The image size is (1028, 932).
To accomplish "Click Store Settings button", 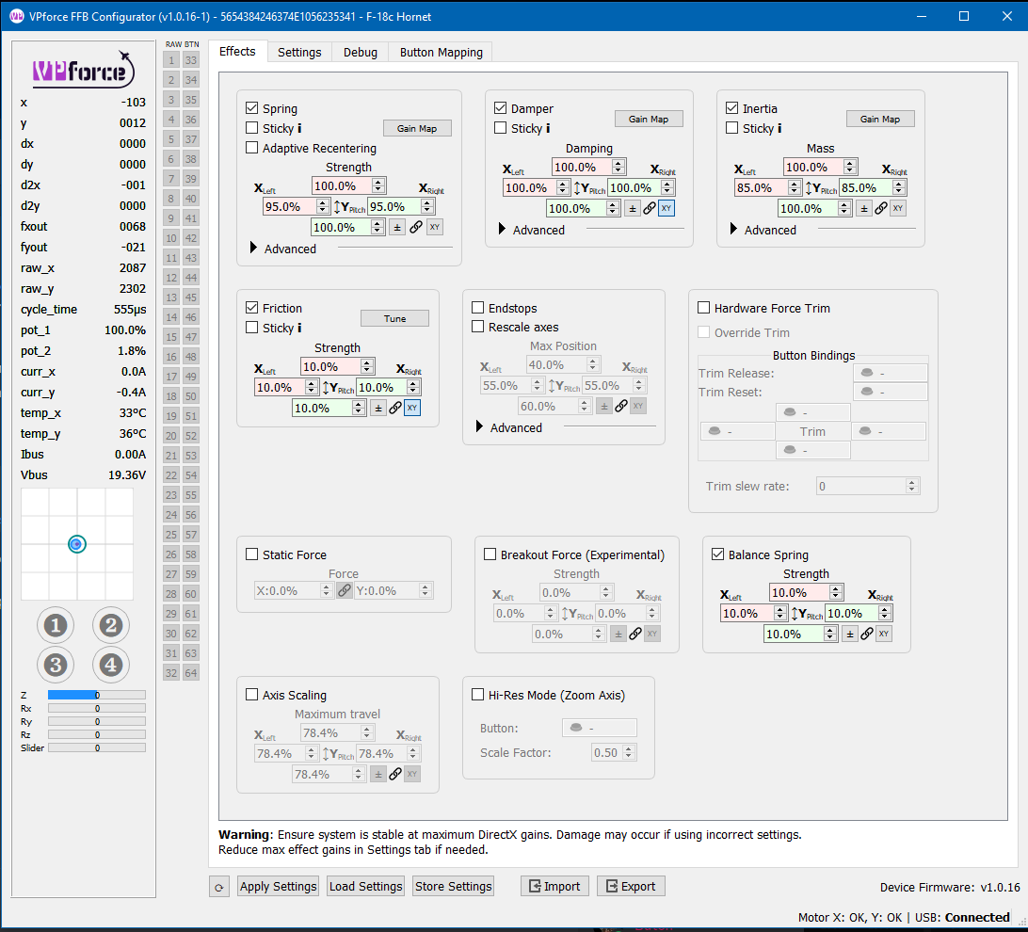I will click(453, 886).
